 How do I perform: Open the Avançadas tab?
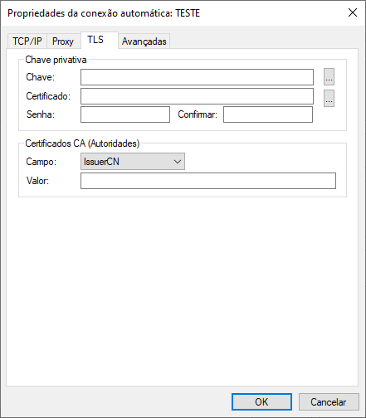(144, 41)
